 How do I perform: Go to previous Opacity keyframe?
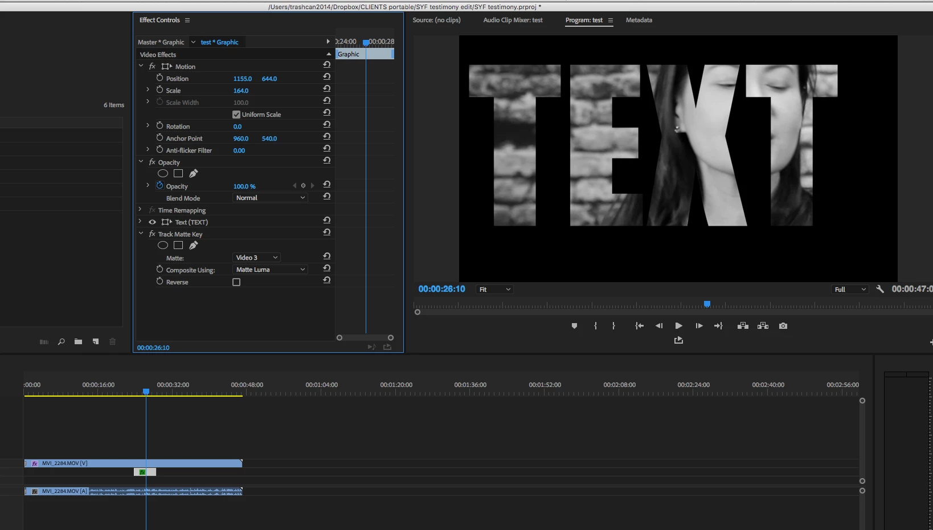[x=294, y=186]
